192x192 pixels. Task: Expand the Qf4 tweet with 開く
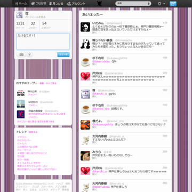[x=94, y=65]
